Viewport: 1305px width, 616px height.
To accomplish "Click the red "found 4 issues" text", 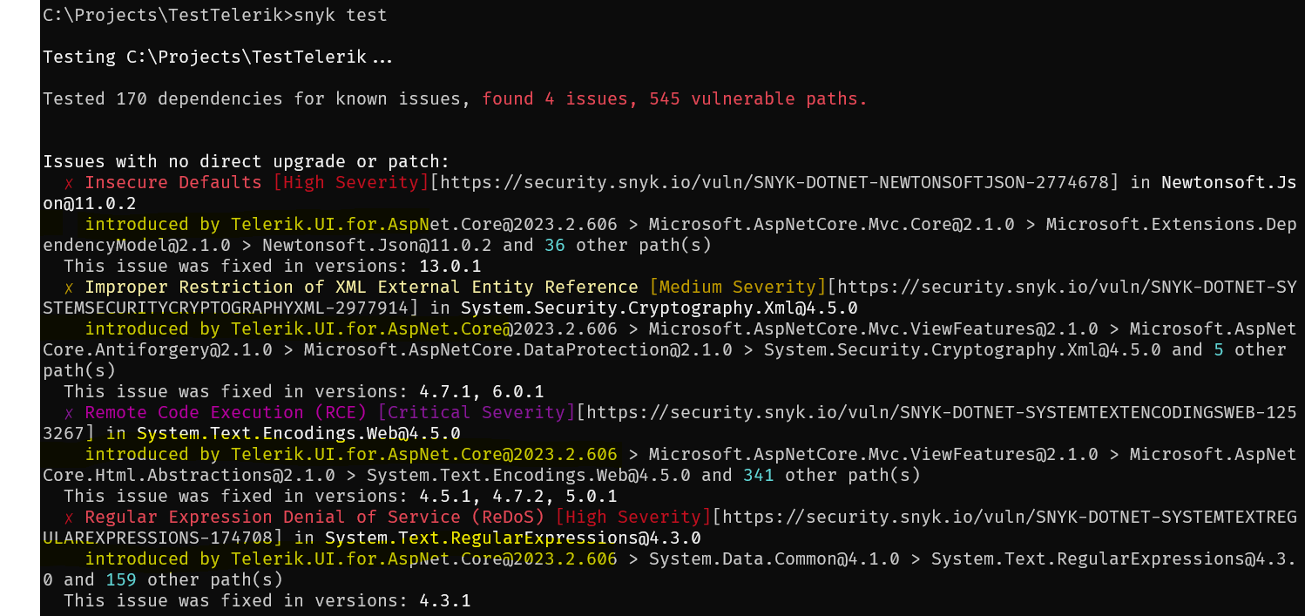I will coord(560,99).
